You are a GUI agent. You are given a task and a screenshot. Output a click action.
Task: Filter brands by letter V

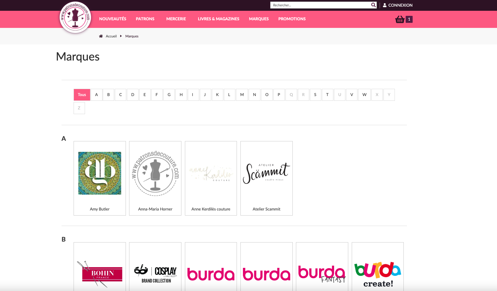pos(352,95)
